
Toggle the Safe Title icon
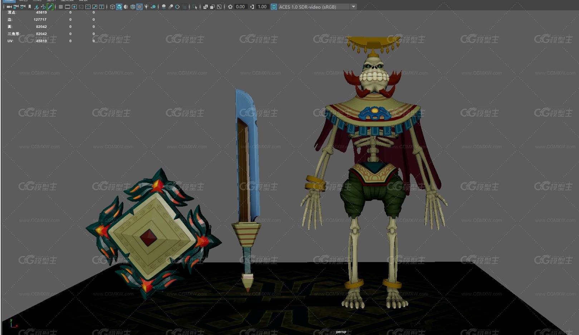[102, 7]
